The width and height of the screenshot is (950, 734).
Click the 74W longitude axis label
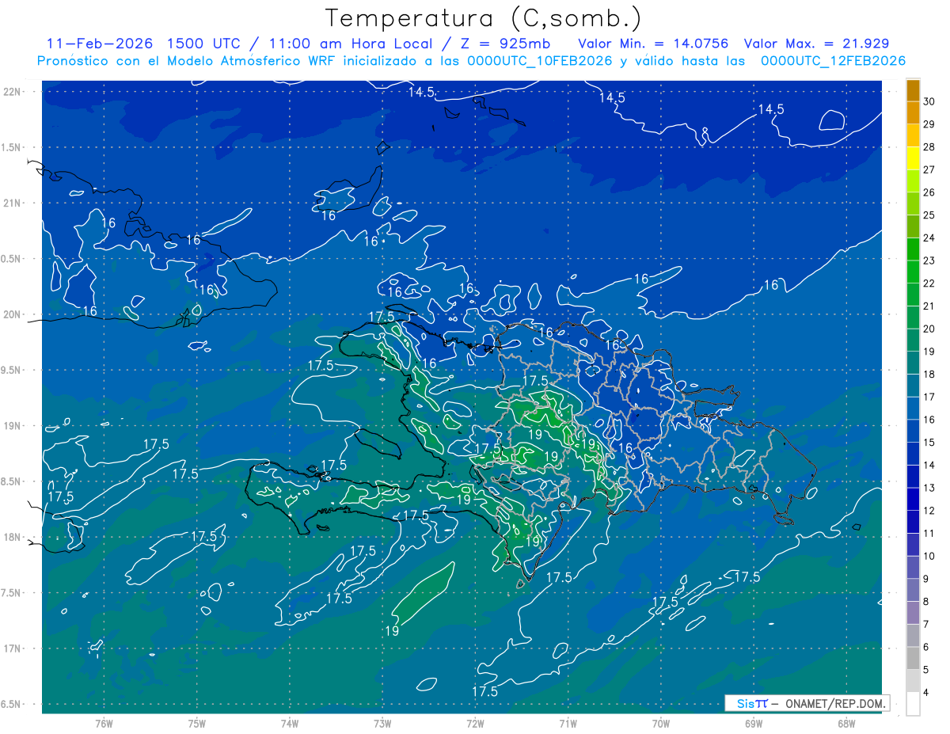289,723
